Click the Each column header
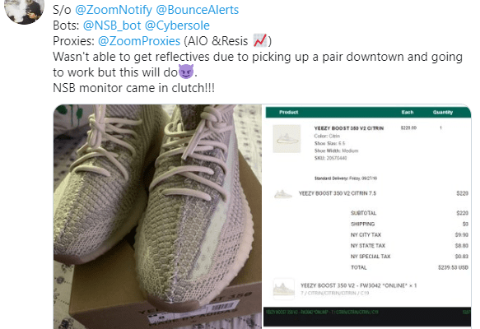Image resolution: width=480 pixels, height=329 pixels. click(408, 112)
